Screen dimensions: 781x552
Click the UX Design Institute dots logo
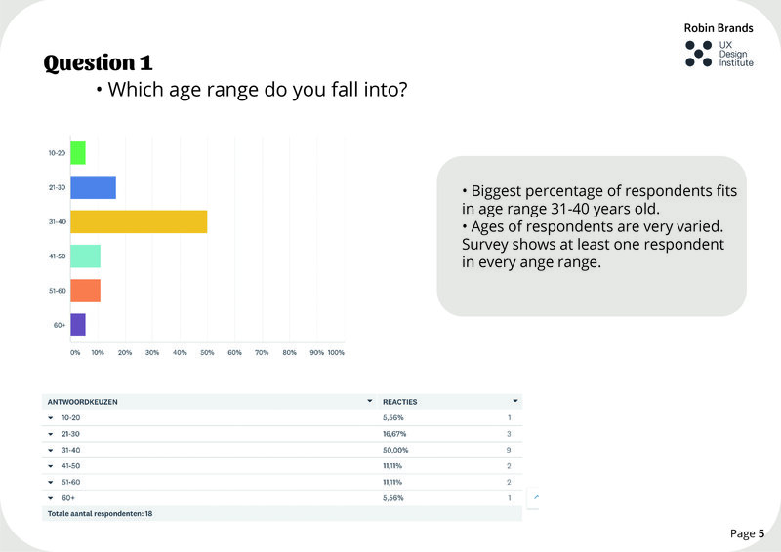tap(698, 54)
